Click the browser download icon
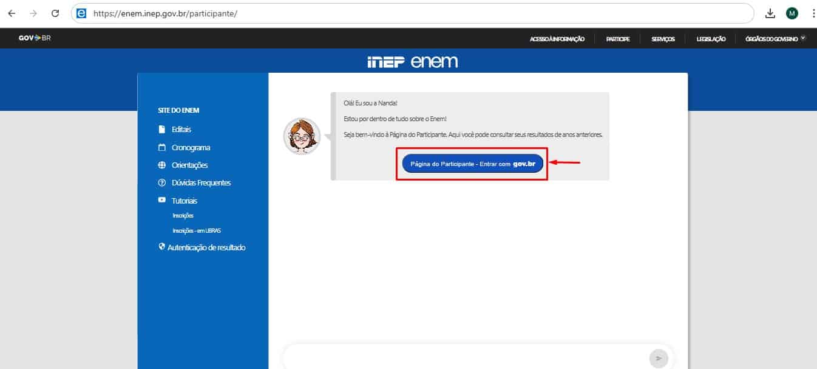Screen dimensions: 817x369 pyautogui.click(x=770, y=13)
